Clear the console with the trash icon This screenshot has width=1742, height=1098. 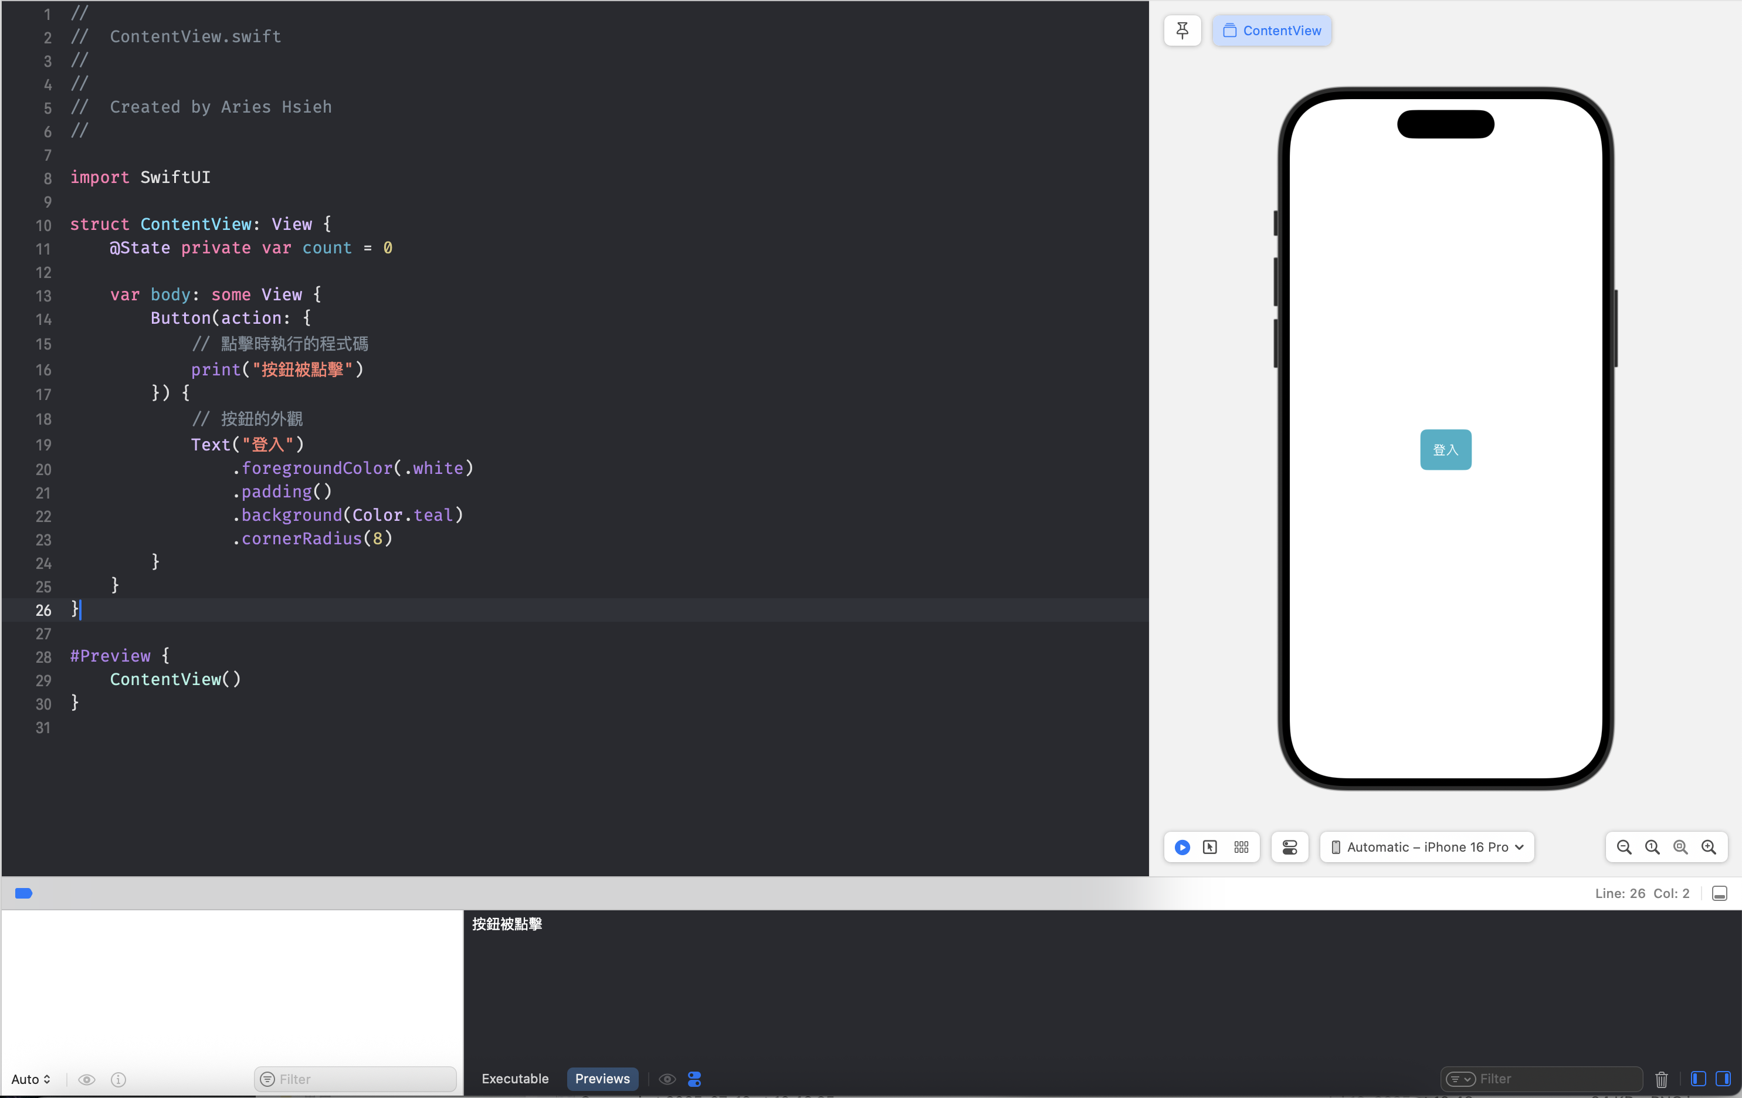pos(1662,1079)
